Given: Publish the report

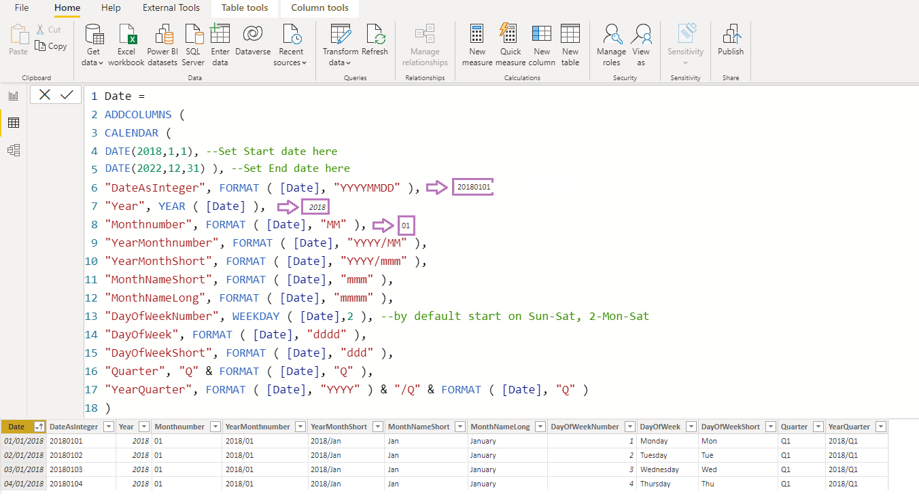Looking at the screenshot, I should coord(731,41).
